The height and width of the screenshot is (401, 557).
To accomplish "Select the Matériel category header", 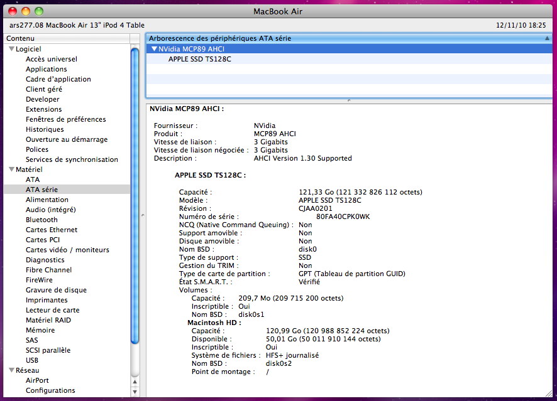I will pyautogui.click(x=29, y=169).
